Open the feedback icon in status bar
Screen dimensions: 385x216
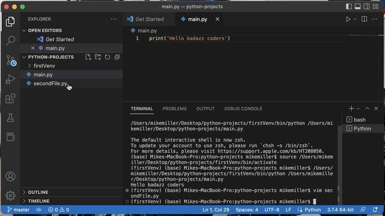(363, 209)
